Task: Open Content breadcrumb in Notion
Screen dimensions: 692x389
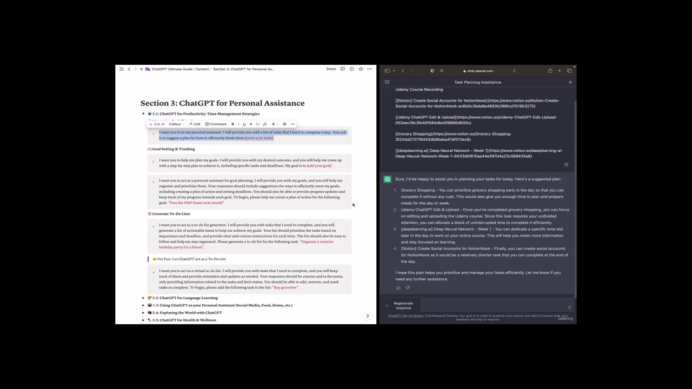Action: 202,69
